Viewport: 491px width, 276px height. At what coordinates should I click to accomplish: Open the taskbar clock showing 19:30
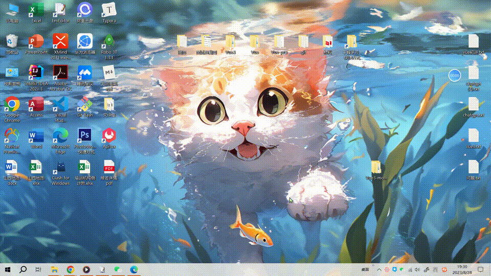[462, 269]
